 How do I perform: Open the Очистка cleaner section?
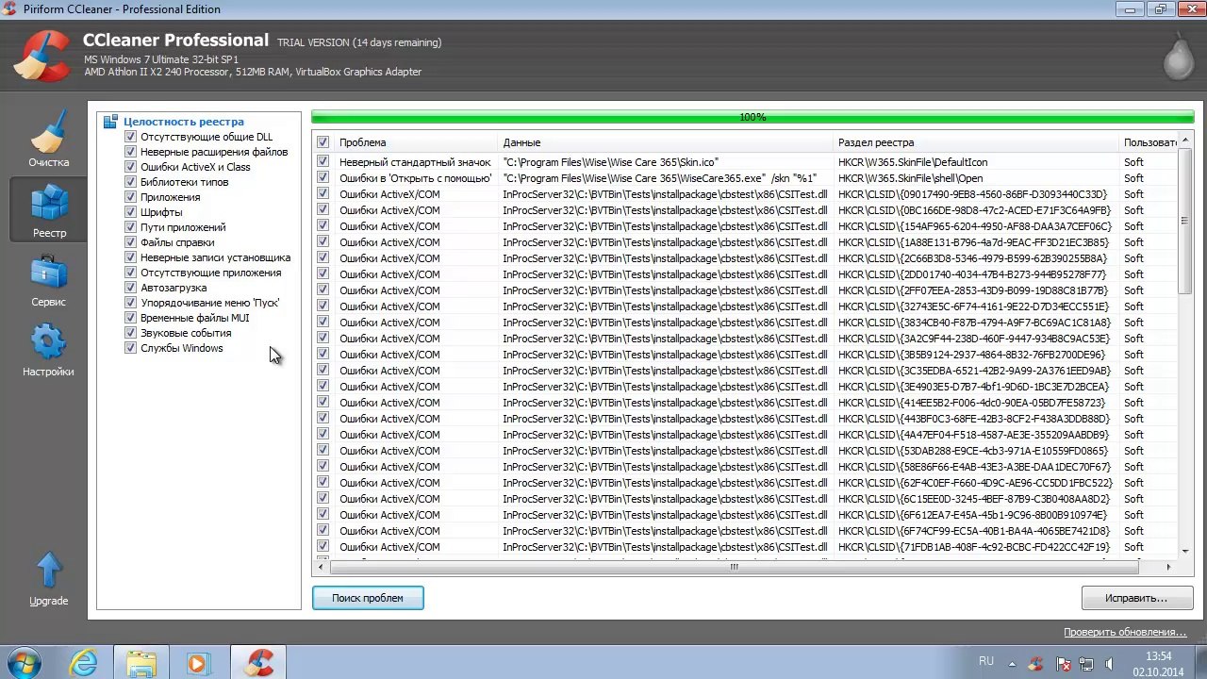click(x=48, y=140)
